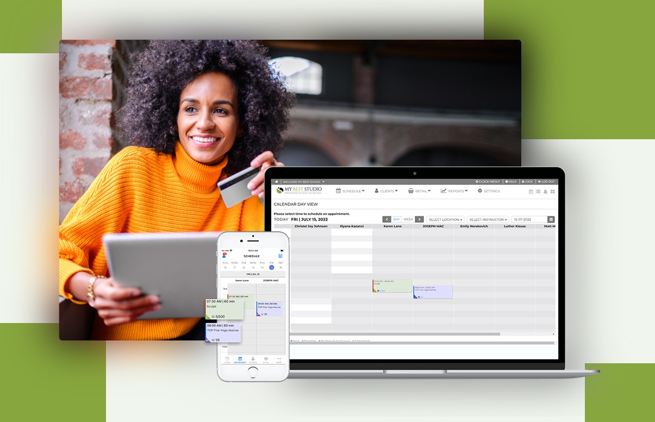The height and width of the screenshot is (422, 655).
Task: Tap the Appointment tab on the phone
Action: (x=240, y=360)
